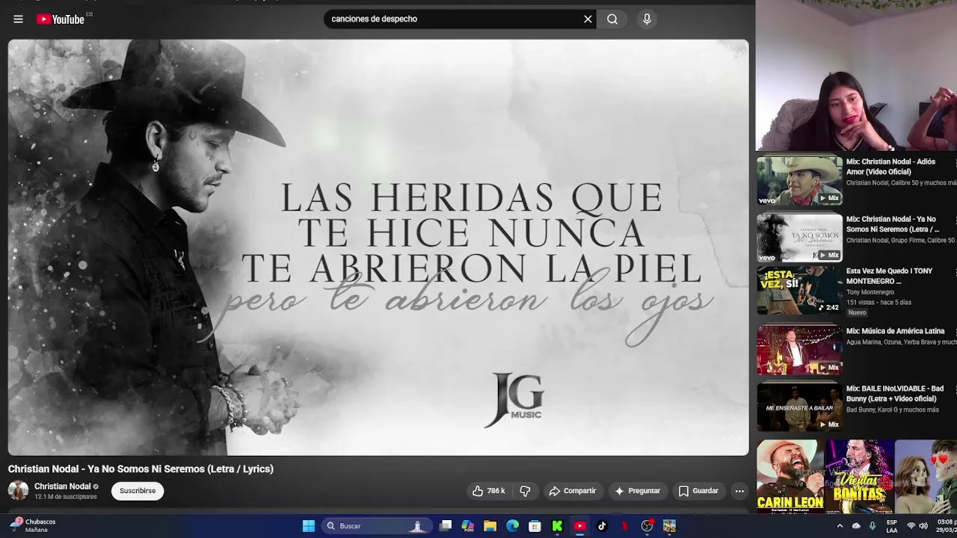Click the video player to pause
The height and width of the screenshot is (538, 957).
(x=378, y=247)
